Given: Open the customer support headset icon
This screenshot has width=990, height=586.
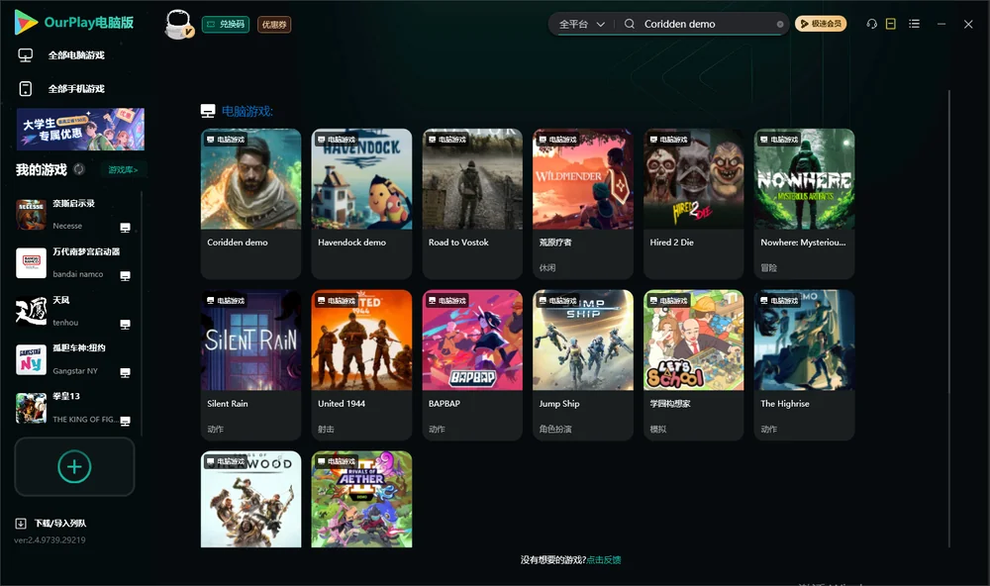Looking at the screenshot, I should [x=871, y=24].
